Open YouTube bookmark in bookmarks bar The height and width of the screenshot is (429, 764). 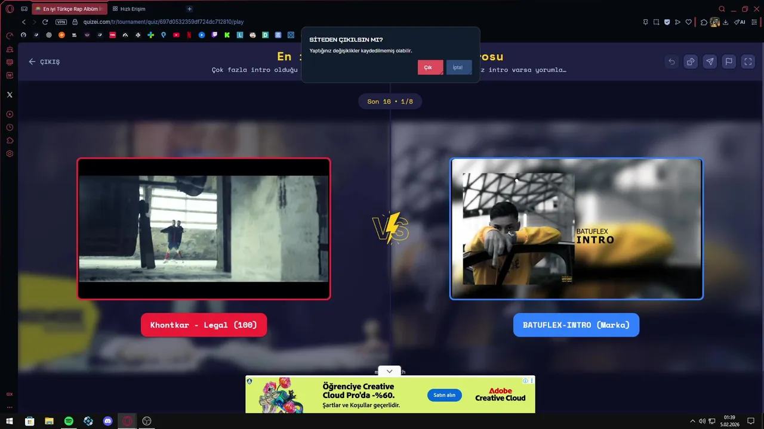click(x=176, y=35)
